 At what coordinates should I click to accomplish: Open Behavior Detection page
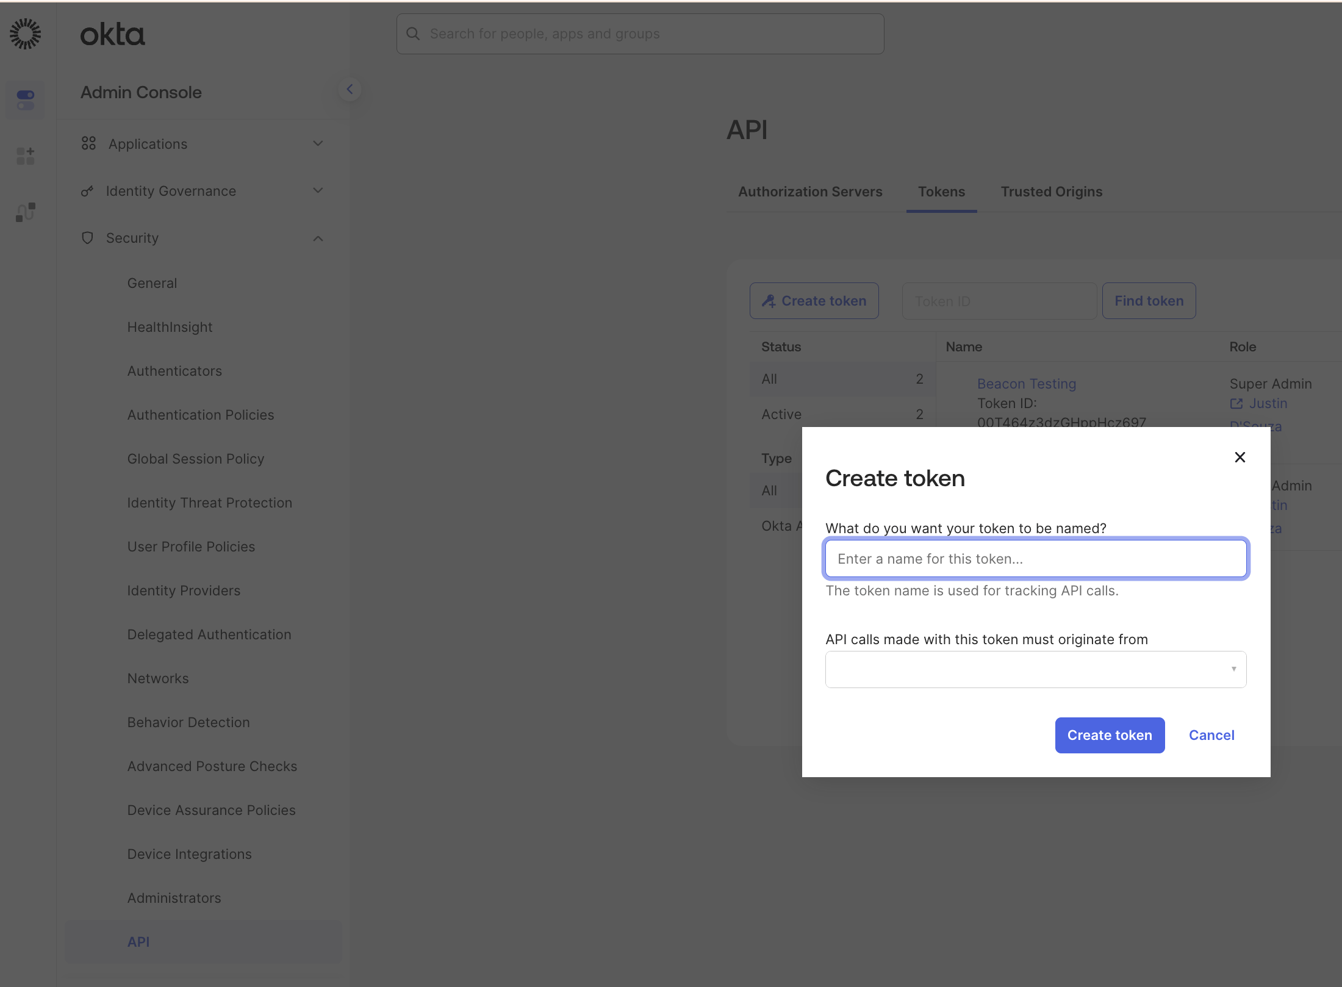[x=188, y=722]
